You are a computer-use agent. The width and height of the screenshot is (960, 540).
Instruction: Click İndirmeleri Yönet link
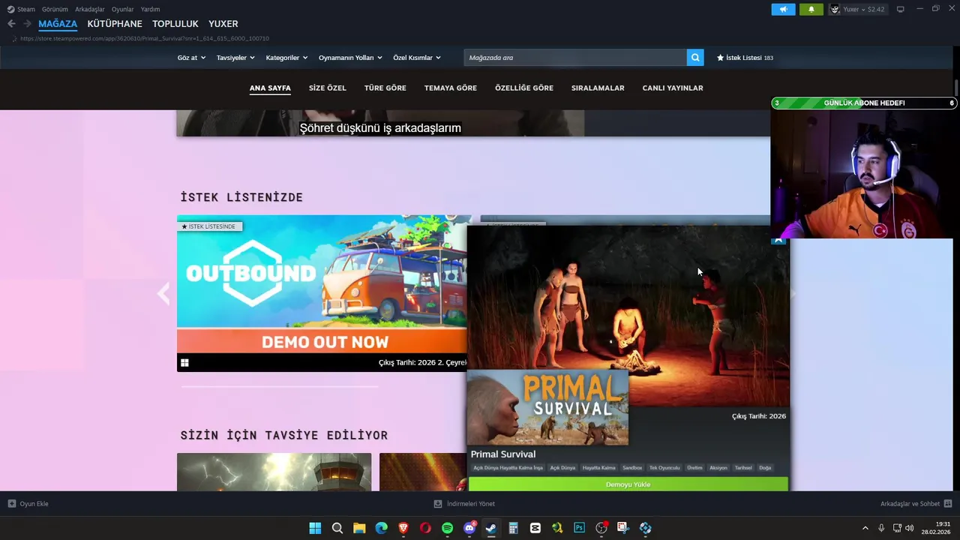pos(471,504)
